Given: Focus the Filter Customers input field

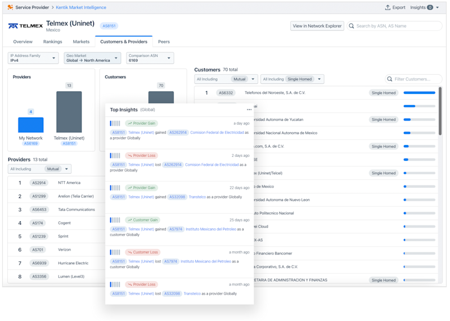Looking at the screenshot, I should tap(413, 79).
